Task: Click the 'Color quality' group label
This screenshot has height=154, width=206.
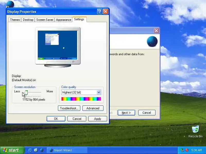Action: [69, 87]
